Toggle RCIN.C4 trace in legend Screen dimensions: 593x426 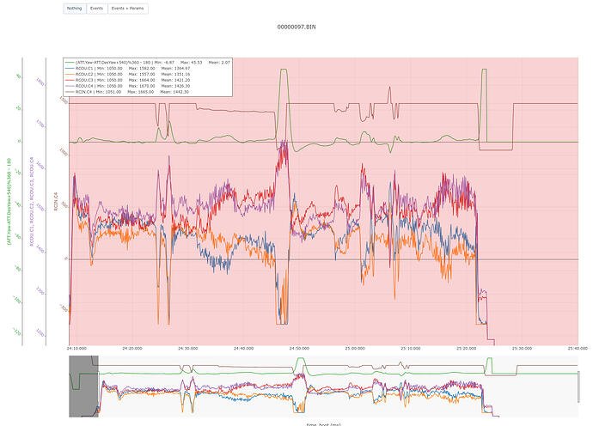128,92
